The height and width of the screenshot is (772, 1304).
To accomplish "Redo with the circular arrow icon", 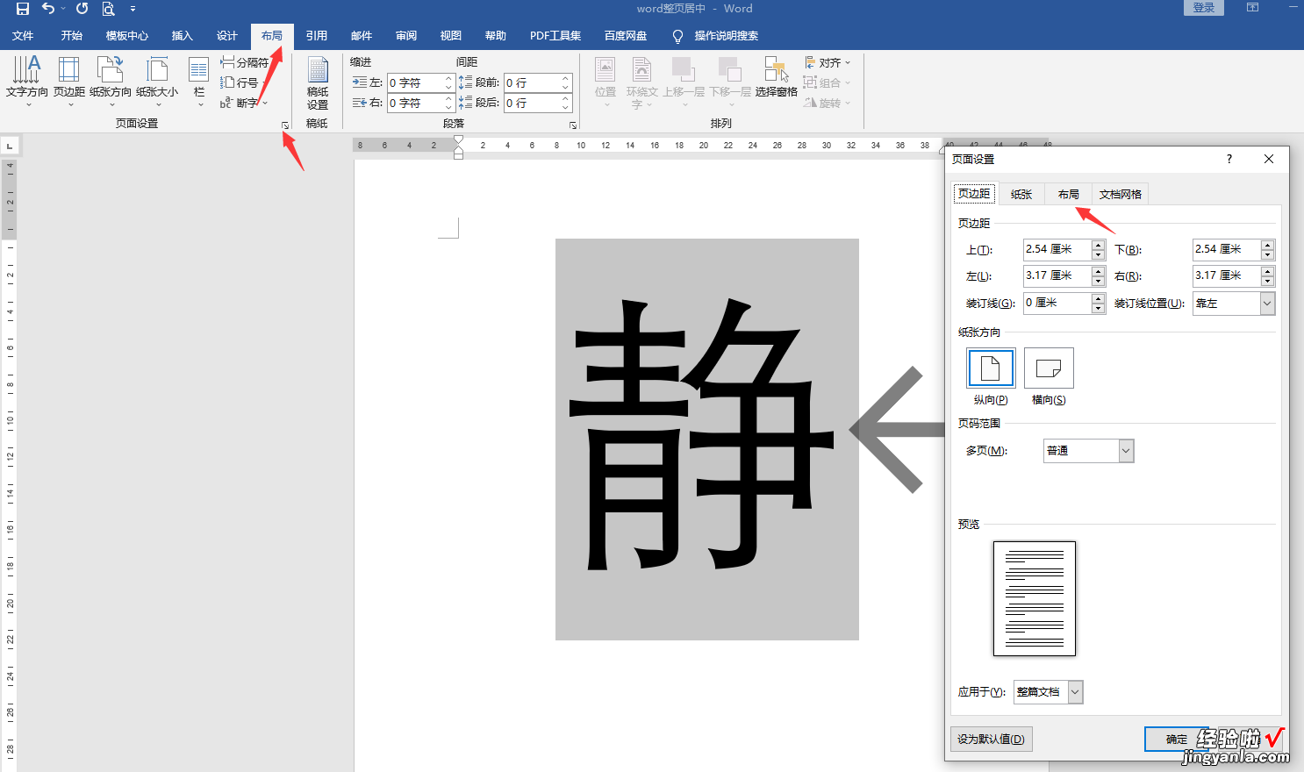I will pos(82,9).
